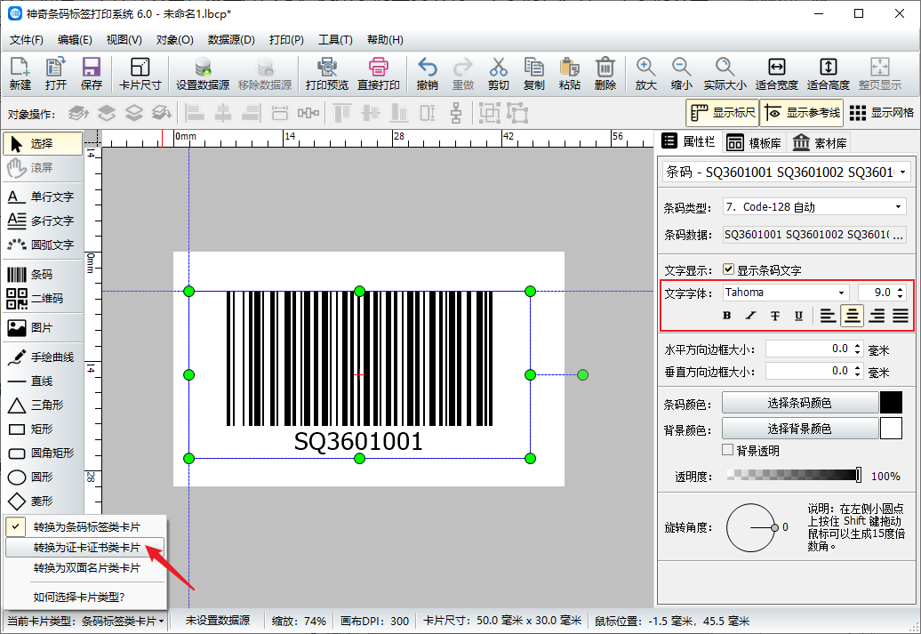Choose 转换为证卡证书类卡片 menu entry
This screenshot has width=921, height=634.
[85, 548]
